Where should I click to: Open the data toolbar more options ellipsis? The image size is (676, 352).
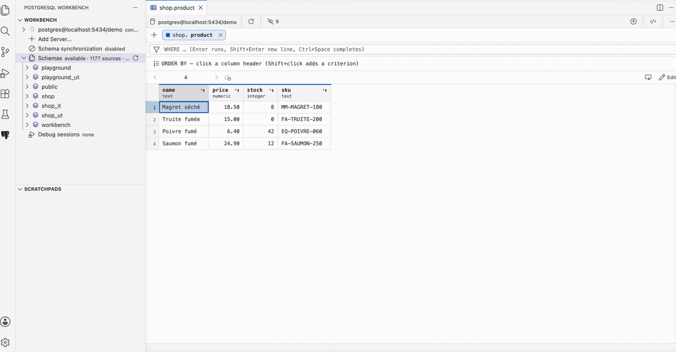pyautogui.click(x=672, y=21)
